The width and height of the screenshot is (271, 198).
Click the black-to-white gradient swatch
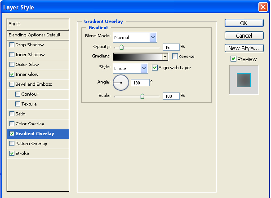click(x=138, y=57)
